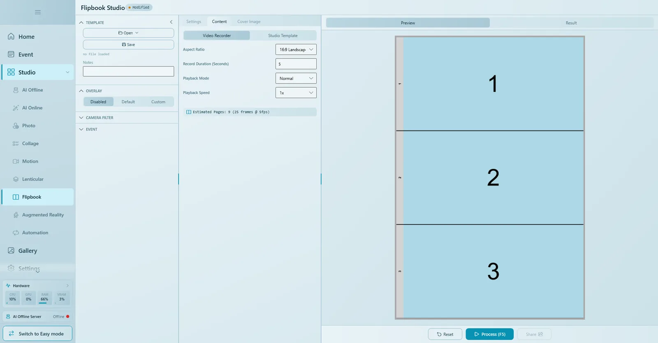This screenshot has height=343, width=658.
Task: Open the Playback Mode dropdown
Action: (x=296, y=78)
